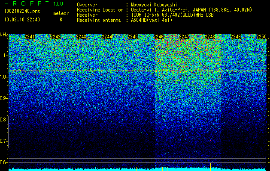Screen dimensions: 270x171
Task: Select the filename 1002102240.png
Action: (22, 12)
